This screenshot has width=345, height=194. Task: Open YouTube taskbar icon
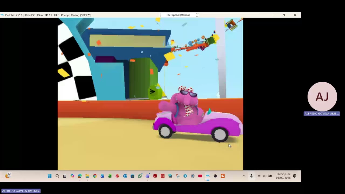click(x=200, y=176)
